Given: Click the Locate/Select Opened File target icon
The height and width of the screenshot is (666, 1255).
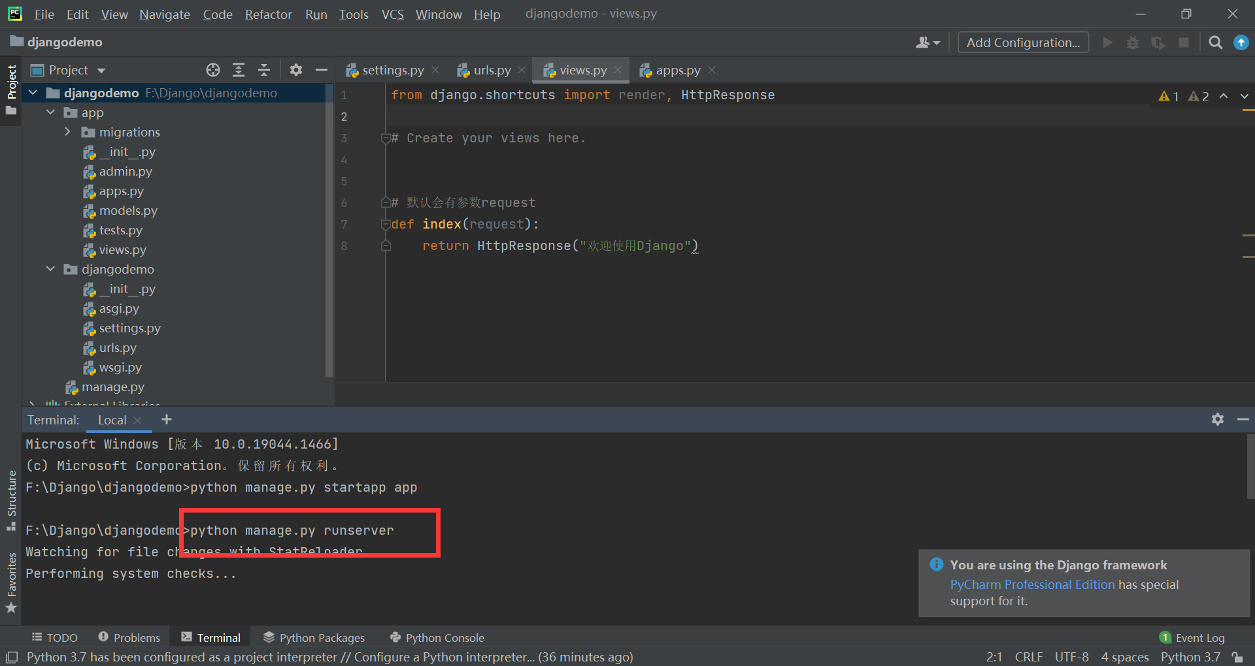Looking at the screenshot, I should click(x=213, y=70).
